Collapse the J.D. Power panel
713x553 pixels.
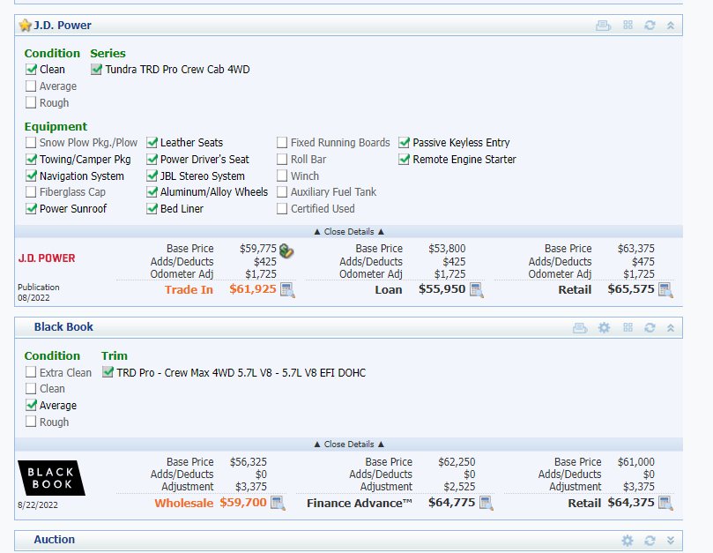coord(671,26)
